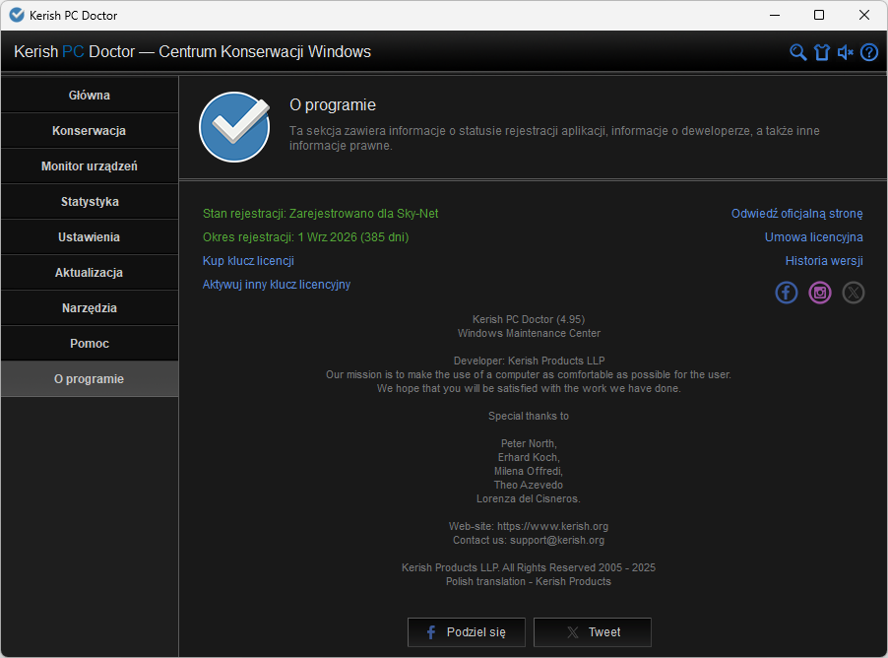Screen dimensions: 888x658
Task: Maximize the Kerish PC Doctor window
Action: 819,15
